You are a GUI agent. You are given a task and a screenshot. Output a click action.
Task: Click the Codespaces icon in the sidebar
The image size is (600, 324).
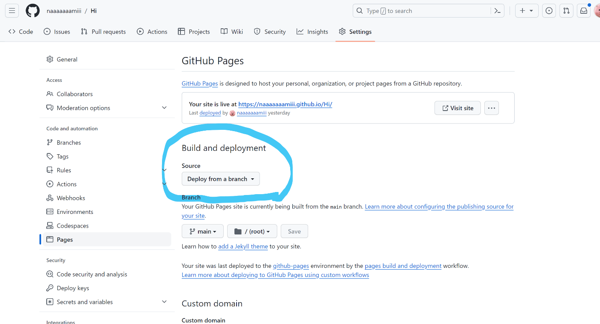click(50, 226)
